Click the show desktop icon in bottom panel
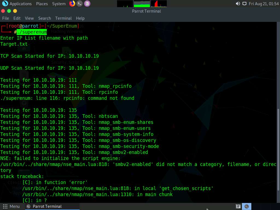Image resolution: width=280 pixels, height=210 pixels. pyautogui.click(x=238, y=206)
